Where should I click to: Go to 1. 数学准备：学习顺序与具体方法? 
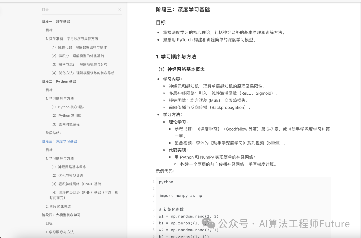point(72,39)
